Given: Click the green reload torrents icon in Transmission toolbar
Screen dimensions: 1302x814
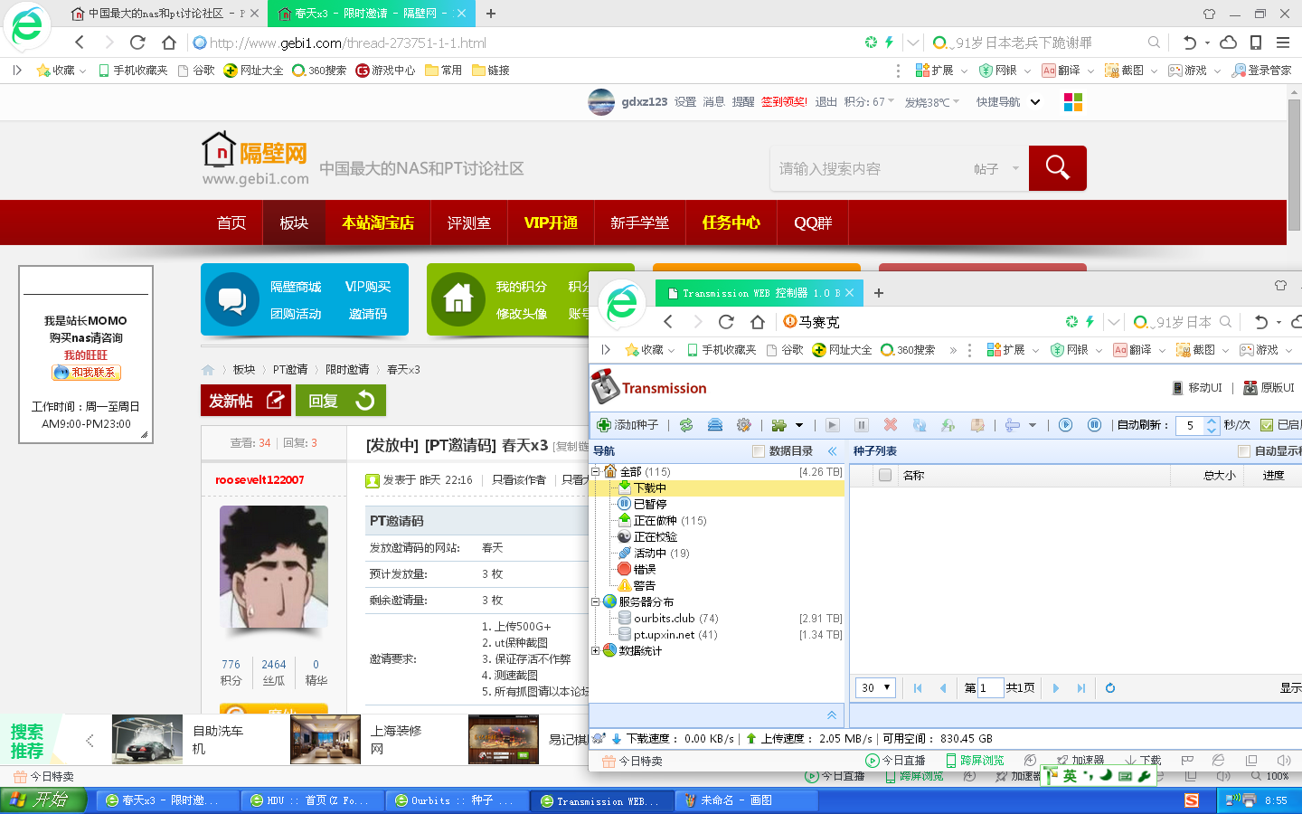Looking at the screenshot, I should pyautogui.click(x=686, y=425).
